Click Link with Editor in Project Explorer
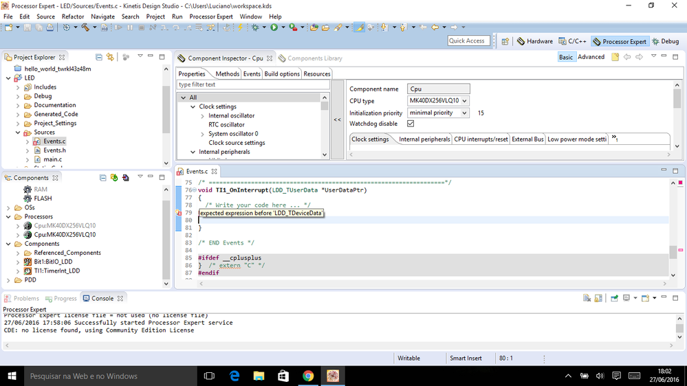Viewport: 687px width, 386px height. tap(110, 58)
